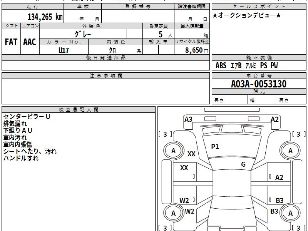Click the XX mark inside the front door panel
Viewport: 308px width, 231px height.
tap(184, 168)
